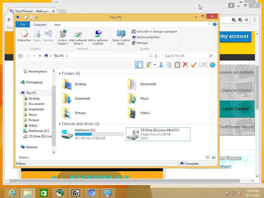
Task: Open the Explorer help question icon
Action: [x=215, y=24]
